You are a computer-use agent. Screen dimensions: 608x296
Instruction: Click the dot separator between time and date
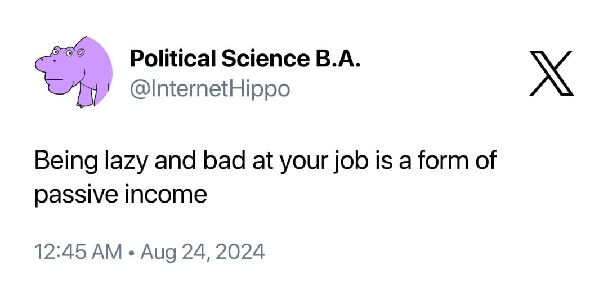tap(131, 252)
